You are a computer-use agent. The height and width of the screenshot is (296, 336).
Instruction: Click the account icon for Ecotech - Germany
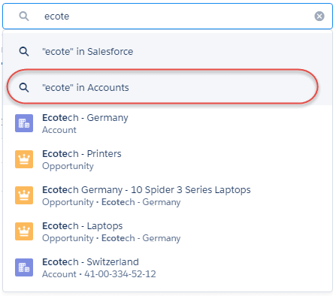click(x=24, y=123)
